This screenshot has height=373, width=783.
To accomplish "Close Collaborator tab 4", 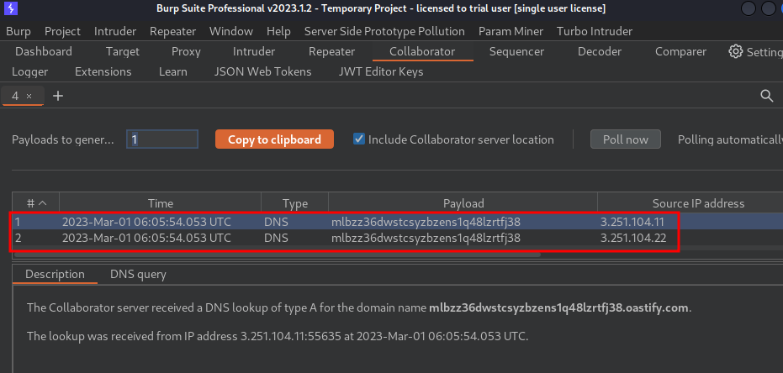I will click(29, 97).
